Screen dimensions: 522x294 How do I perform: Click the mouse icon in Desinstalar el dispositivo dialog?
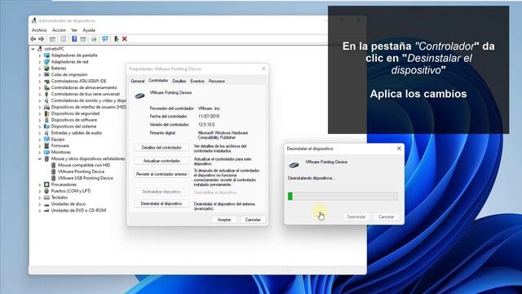point(294,164)
